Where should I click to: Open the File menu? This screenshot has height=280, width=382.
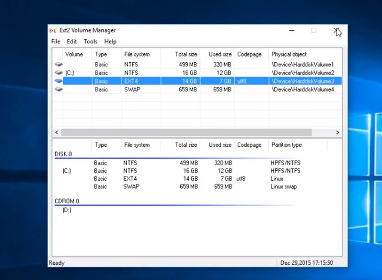[55, 42]
